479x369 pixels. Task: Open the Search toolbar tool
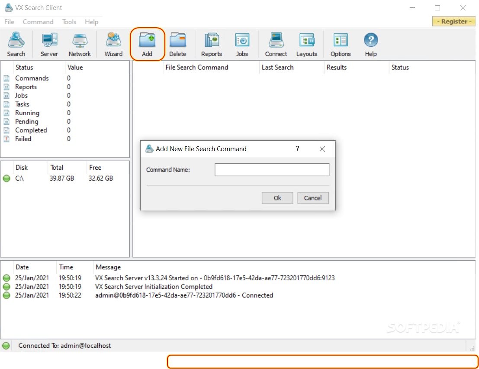pos(16,44)
